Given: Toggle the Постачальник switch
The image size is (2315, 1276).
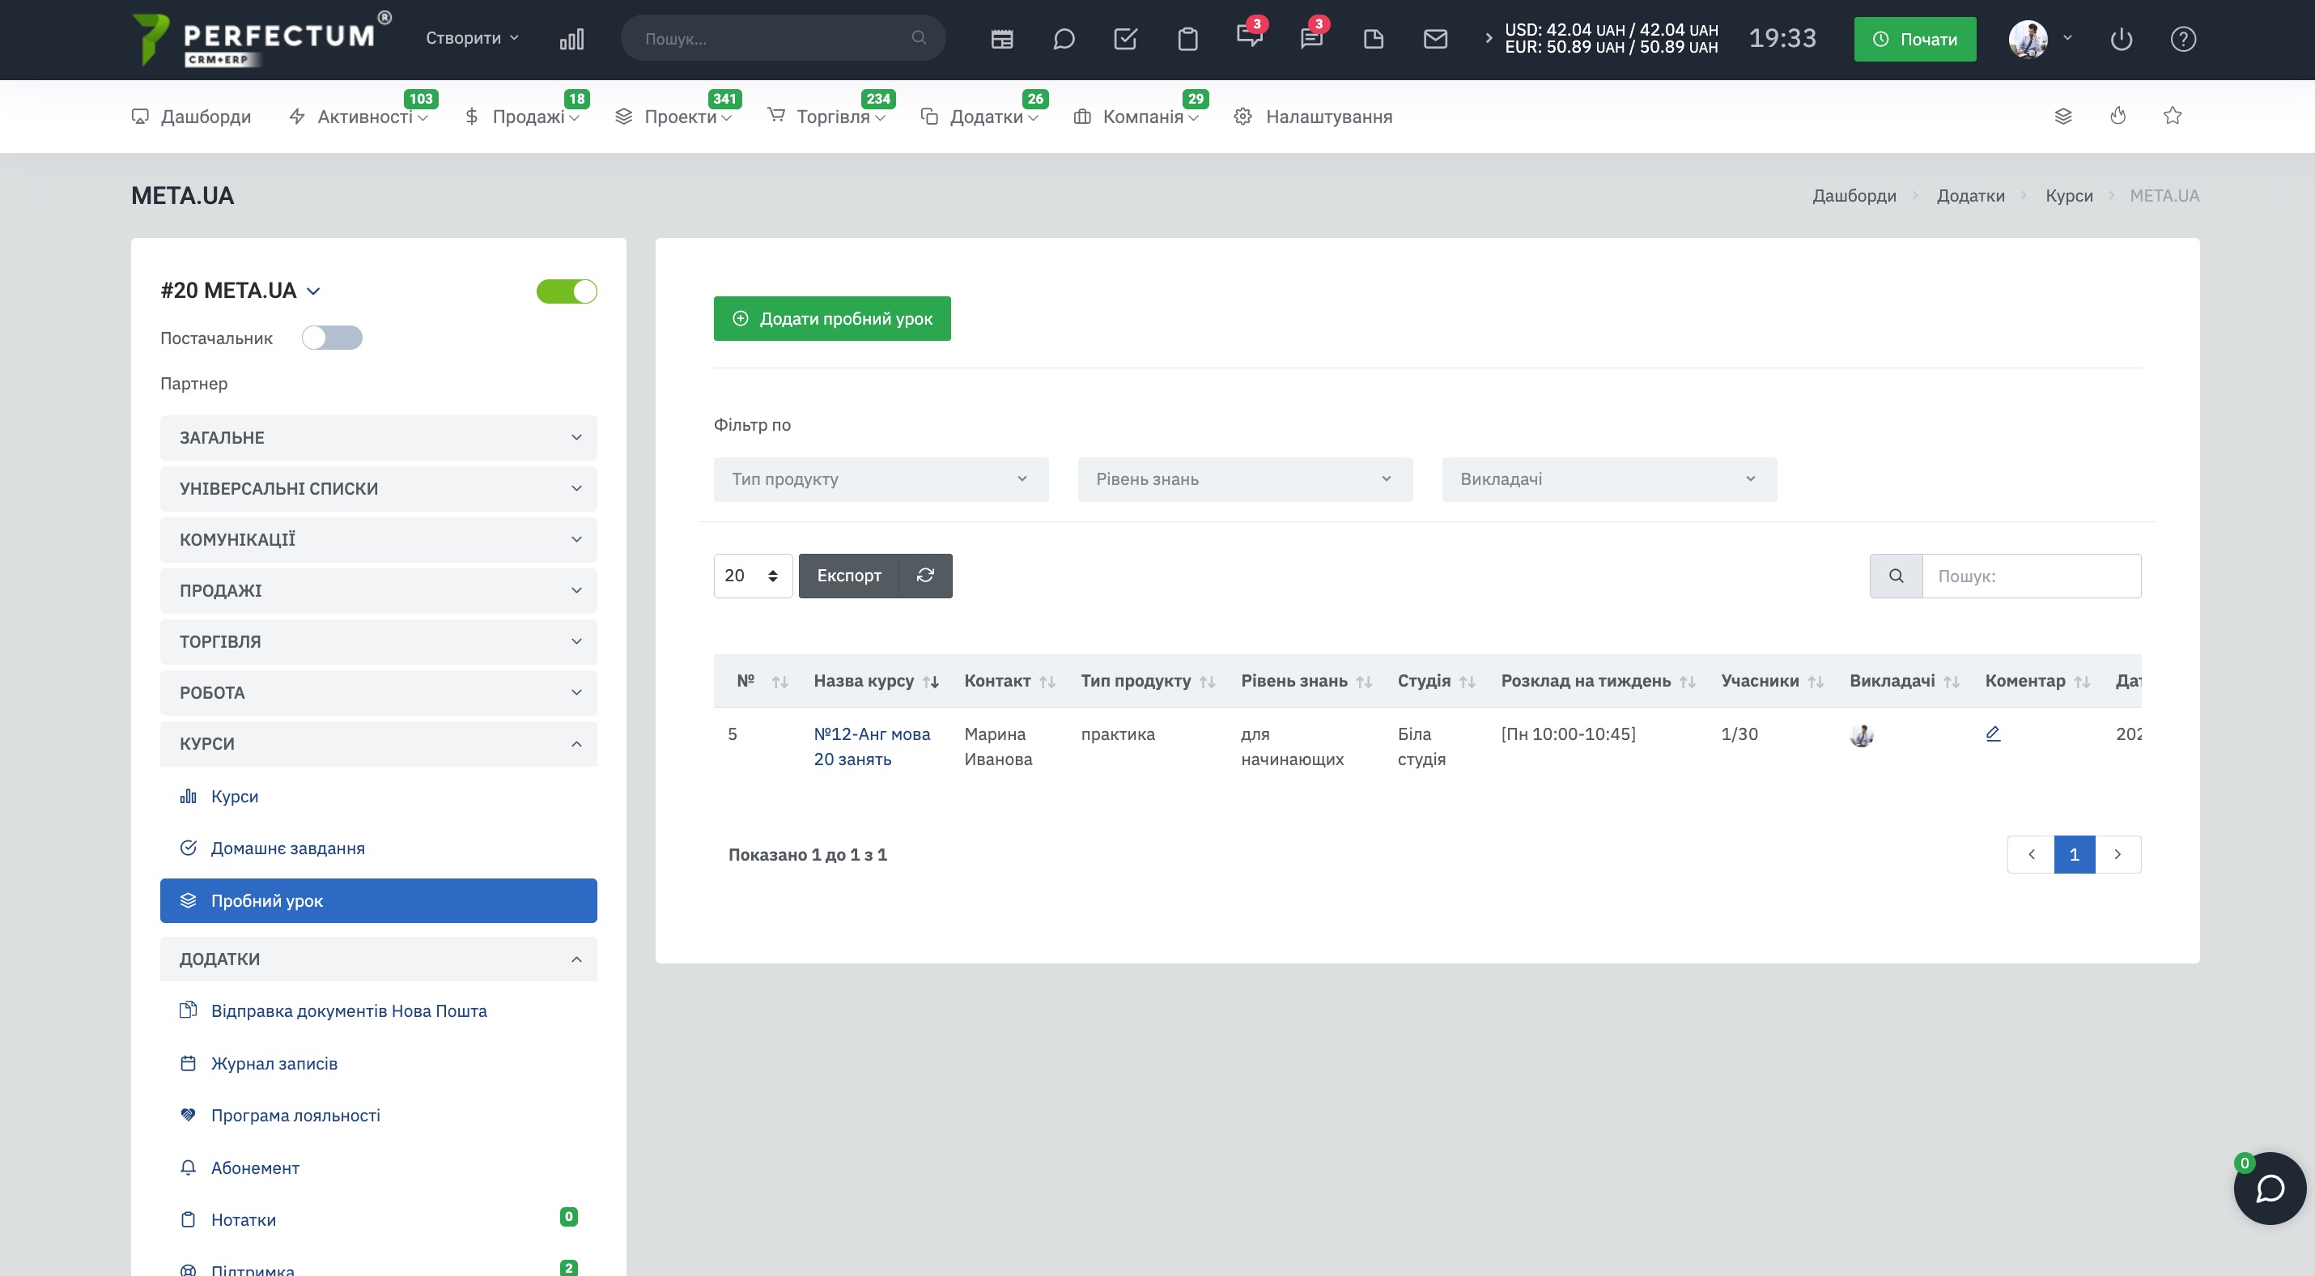Looking at the screenshot, I should click(332, 338).
